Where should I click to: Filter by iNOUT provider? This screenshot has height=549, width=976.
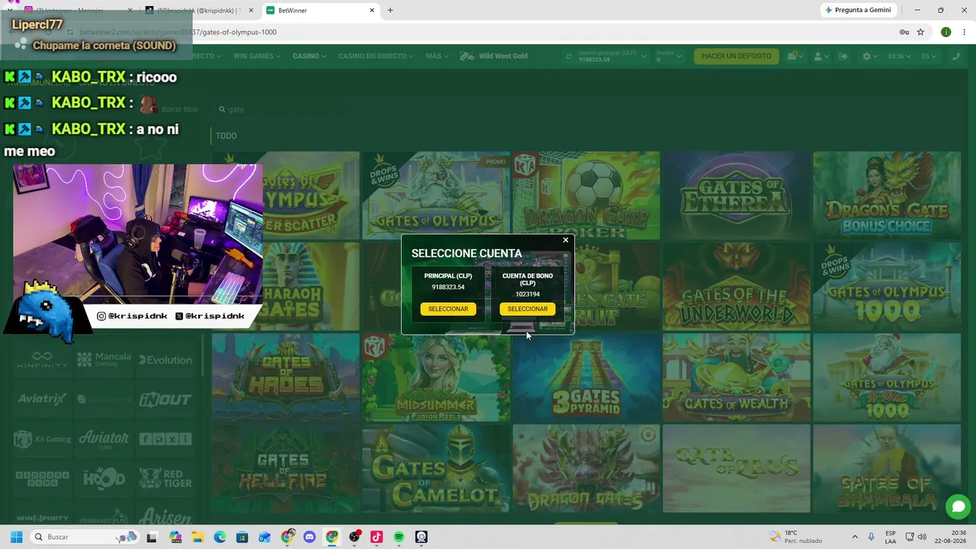165,400
